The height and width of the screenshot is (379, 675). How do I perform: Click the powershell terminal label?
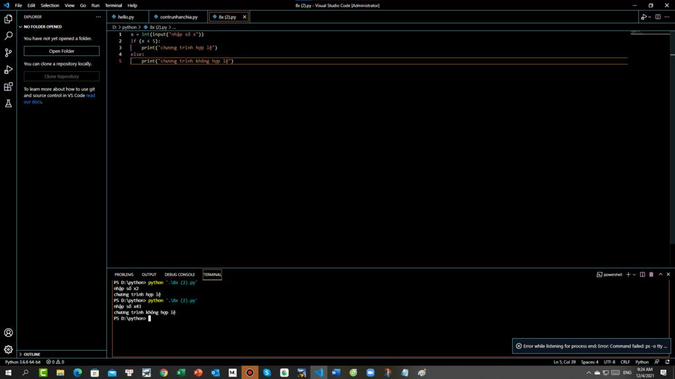point(609,274)
